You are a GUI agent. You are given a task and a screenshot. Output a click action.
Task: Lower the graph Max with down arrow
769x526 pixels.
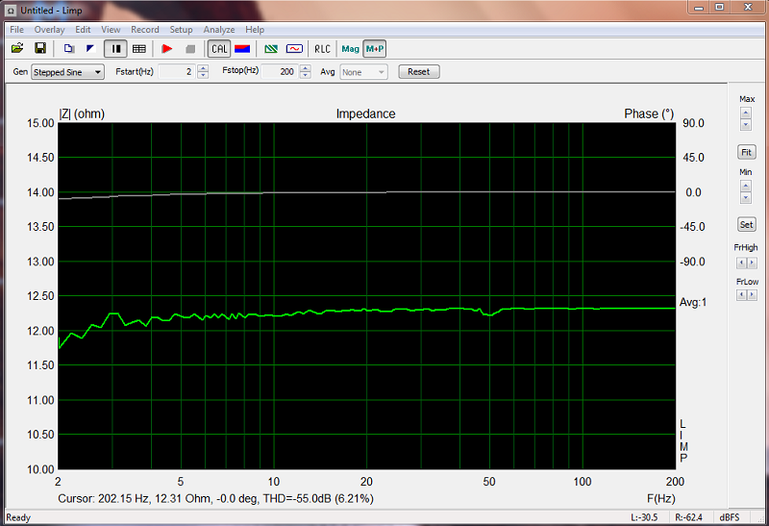tap(746, 125)
